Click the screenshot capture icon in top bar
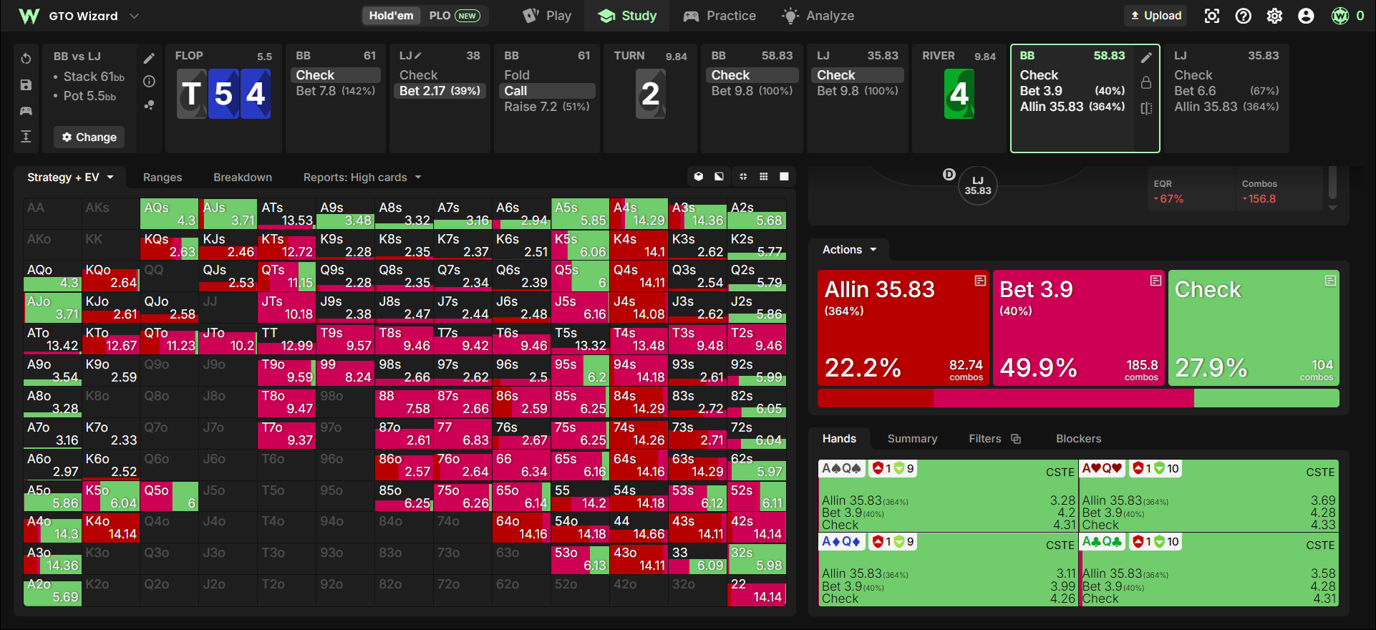The image size is (1376, 630). point(1211,16)
